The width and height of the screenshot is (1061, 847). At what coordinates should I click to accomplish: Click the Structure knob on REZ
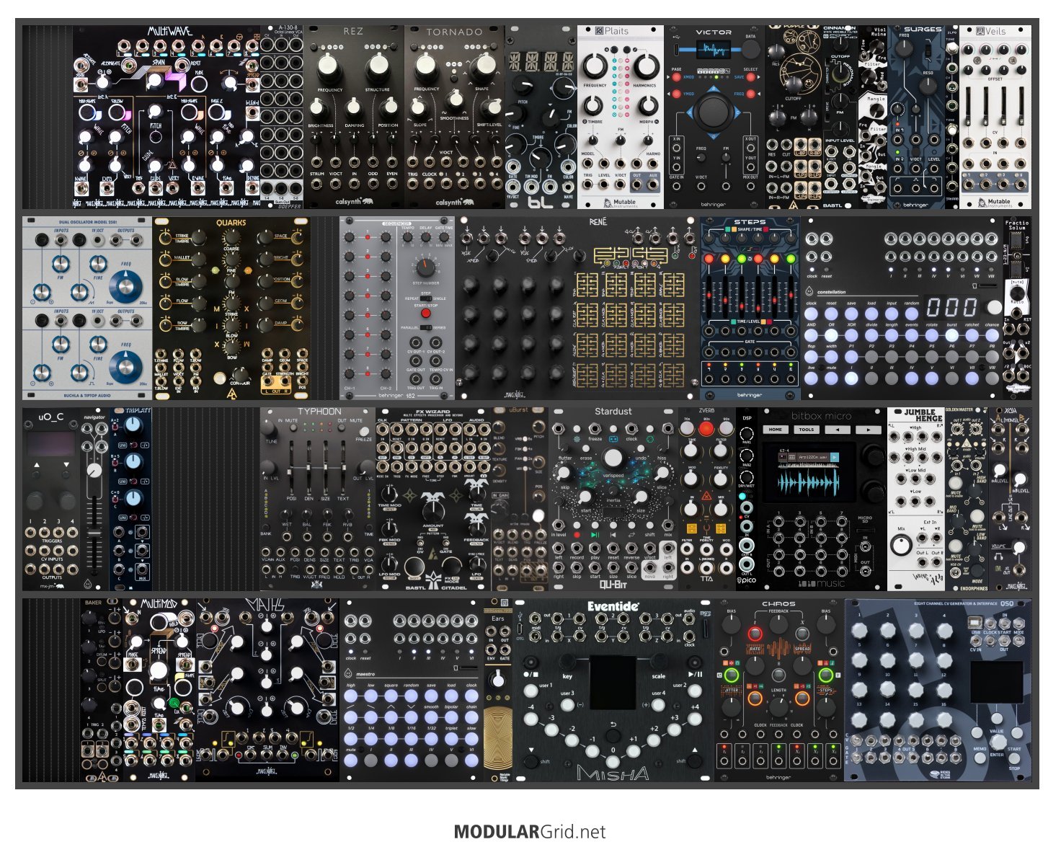[377, 68]
